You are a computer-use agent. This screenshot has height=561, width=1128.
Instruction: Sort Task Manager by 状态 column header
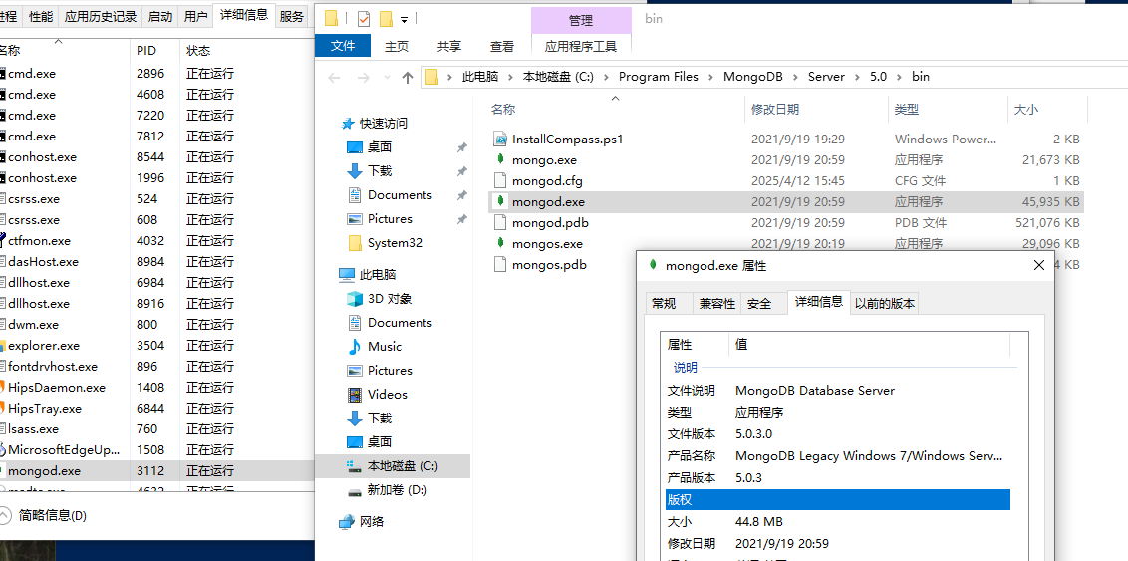point(246,51)
